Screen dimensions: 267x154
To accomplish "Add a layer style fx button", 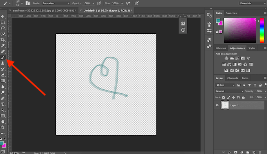I will click(x=230, y=152).
